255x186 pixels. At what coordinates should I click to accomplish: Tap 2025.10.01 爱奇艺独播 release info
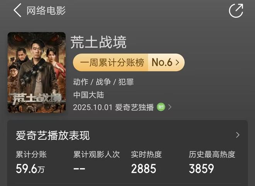tap(113, 107)
